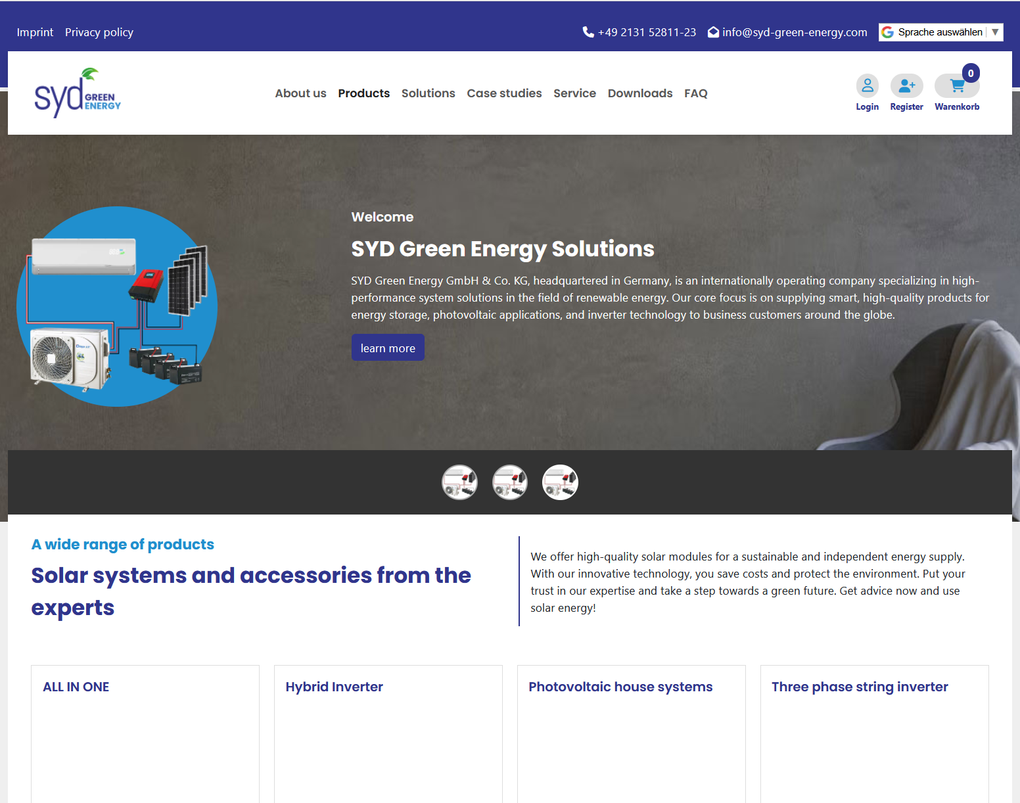Click the SYD Green Energy logo
Screen dimensions: 1020x803
[x=78, y=93]
